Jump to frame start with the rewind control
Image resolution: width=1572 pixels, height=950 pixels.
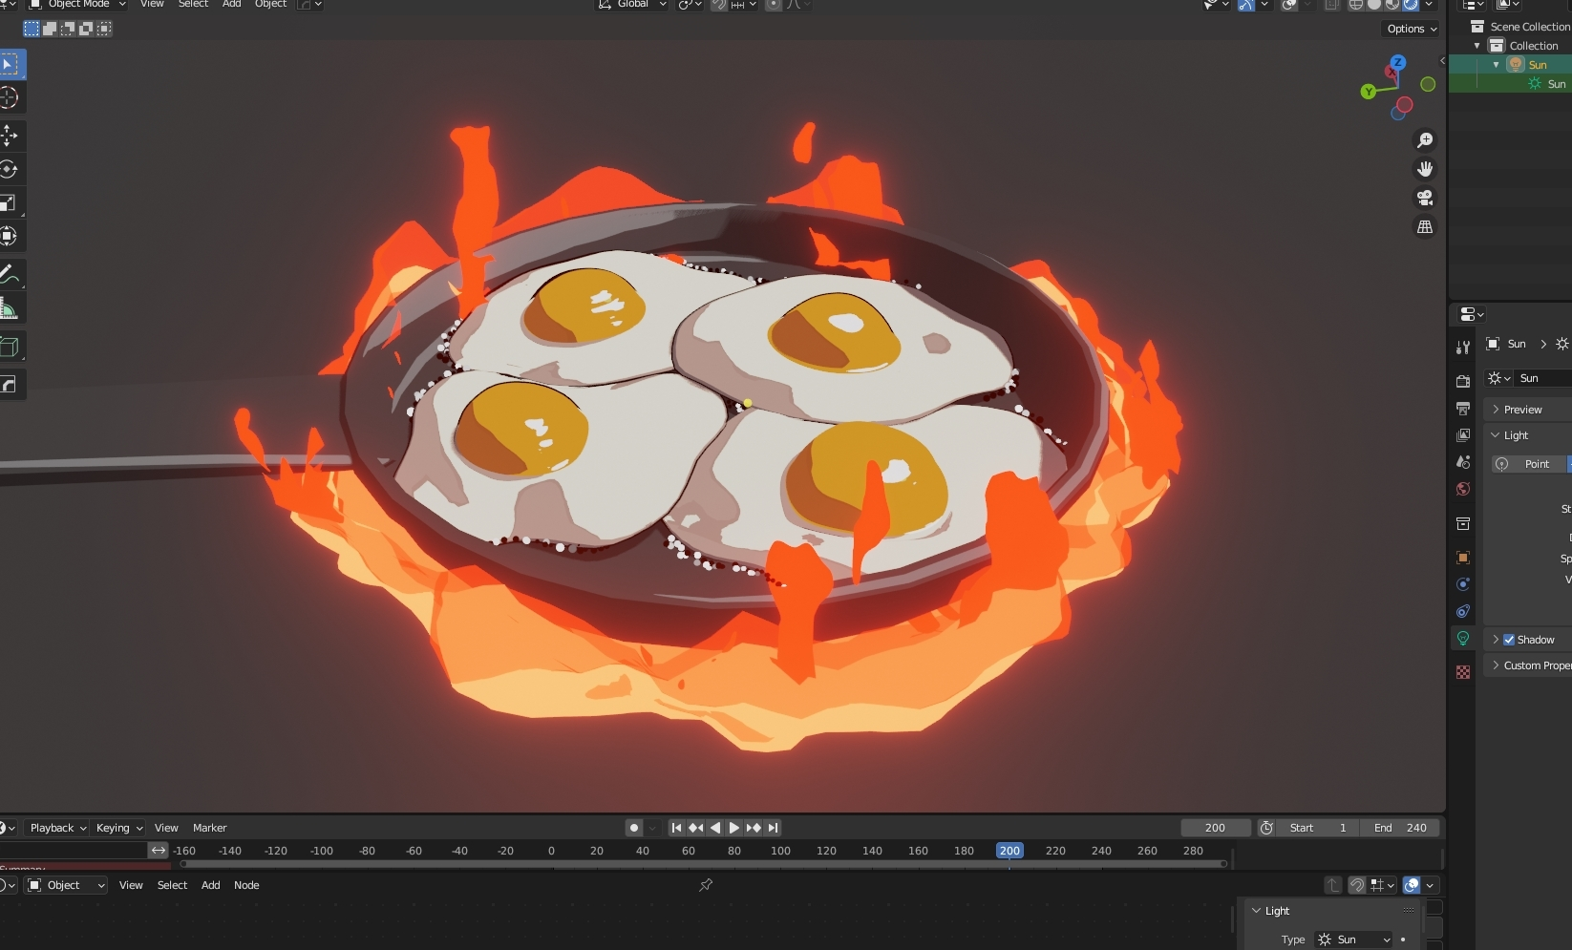[675, 828]
